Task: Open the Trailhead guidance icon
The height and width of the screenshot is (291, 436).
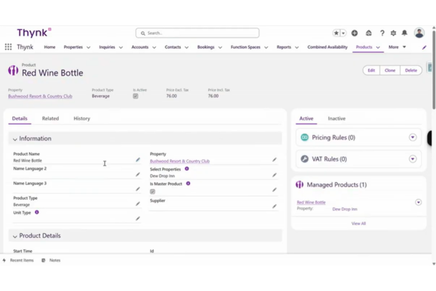Action: click(x=369, y=33)
